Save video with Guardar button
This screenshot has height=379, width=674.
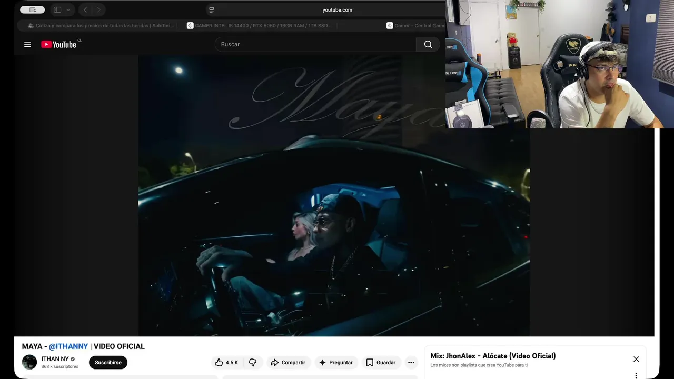381,362
